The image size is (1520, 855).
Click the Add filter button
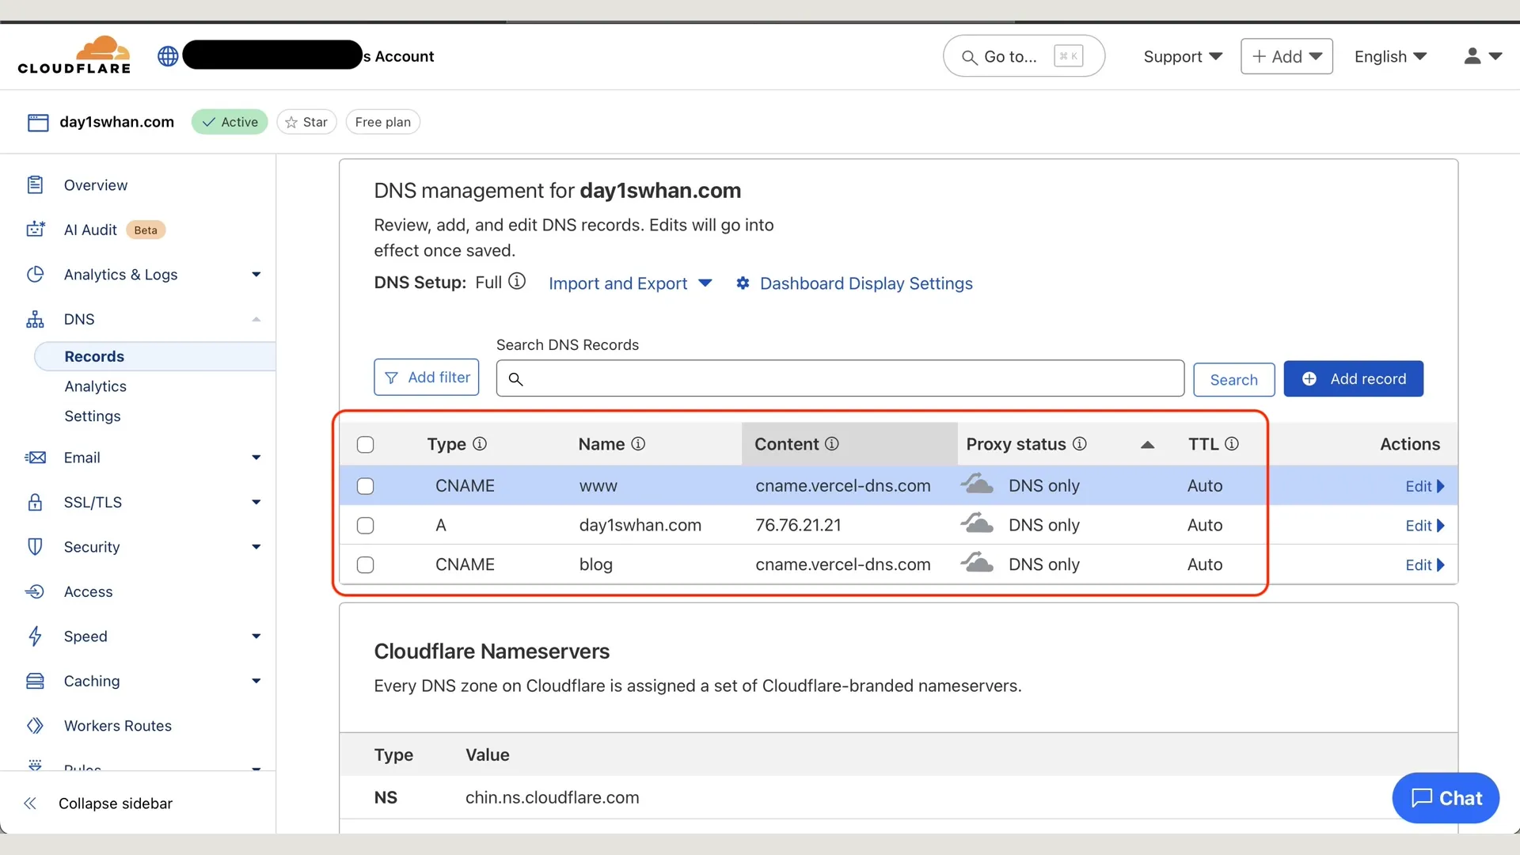click(x=426, y=377)
